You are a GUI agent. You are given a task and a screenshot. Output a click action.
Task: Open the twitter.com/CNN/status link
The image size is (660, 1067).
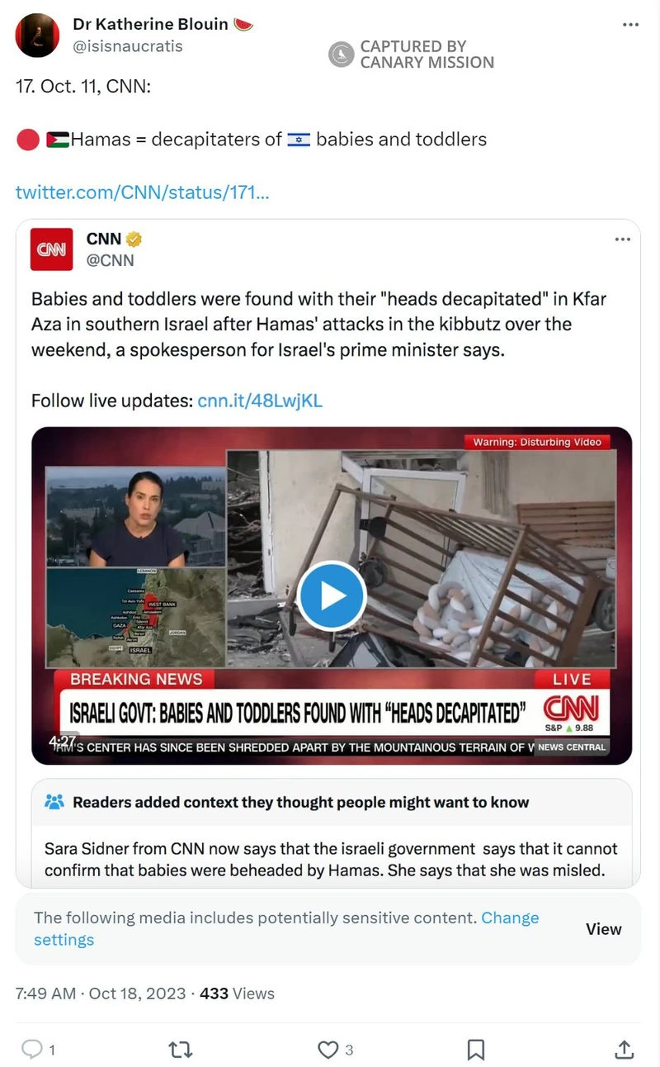click(143, 192)
